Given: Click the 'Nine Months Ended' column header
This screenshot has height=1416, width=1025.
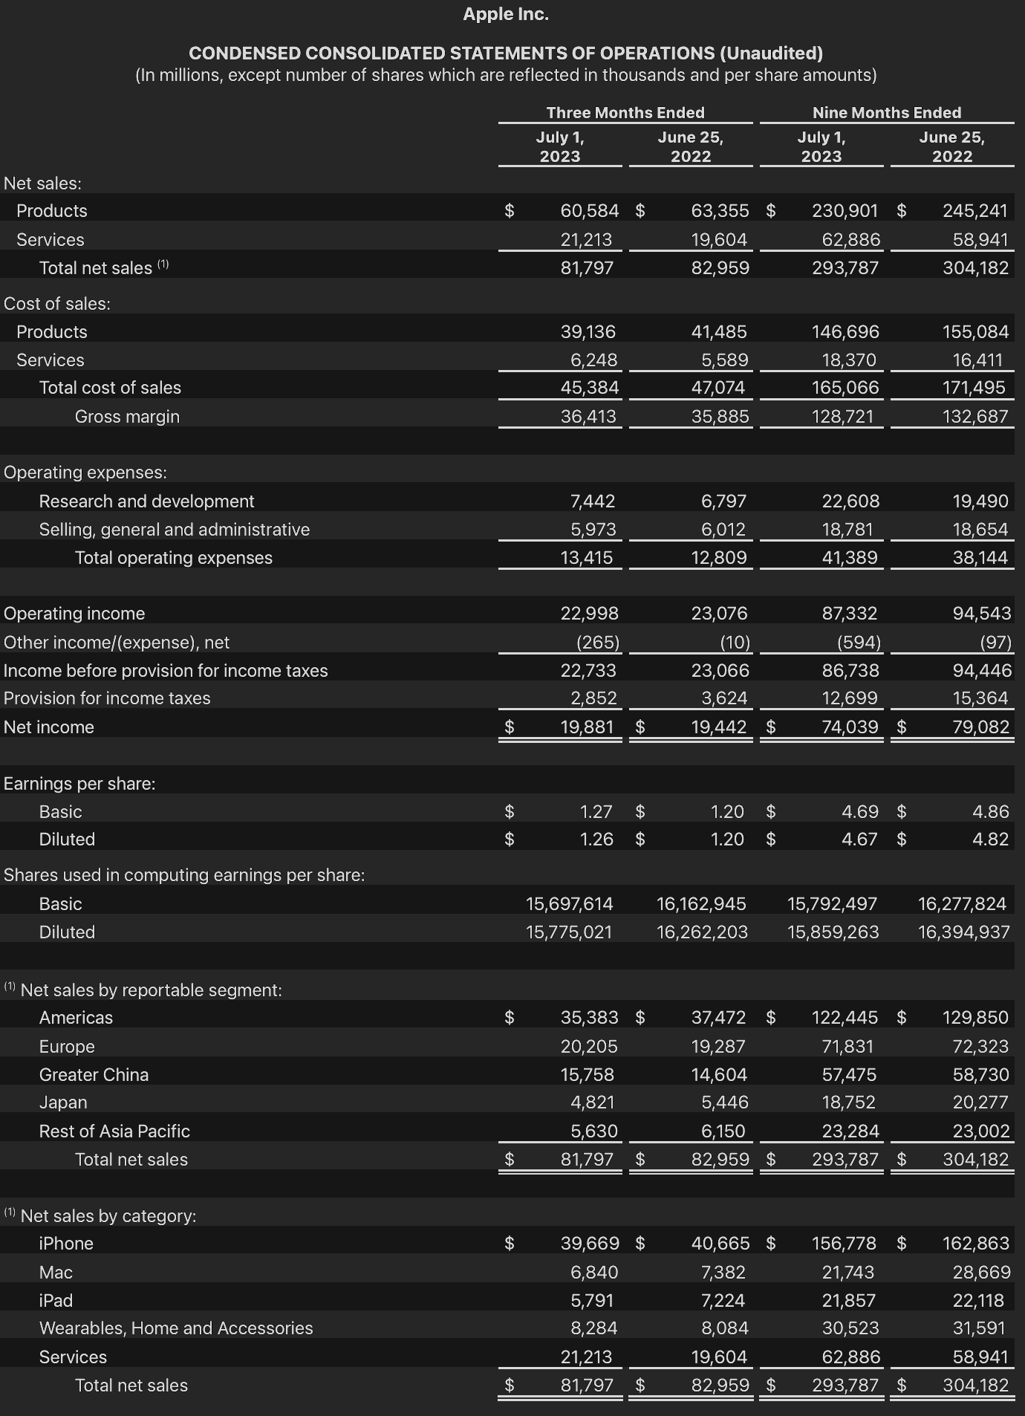Looking at the screenshot, I should [887, 113].
